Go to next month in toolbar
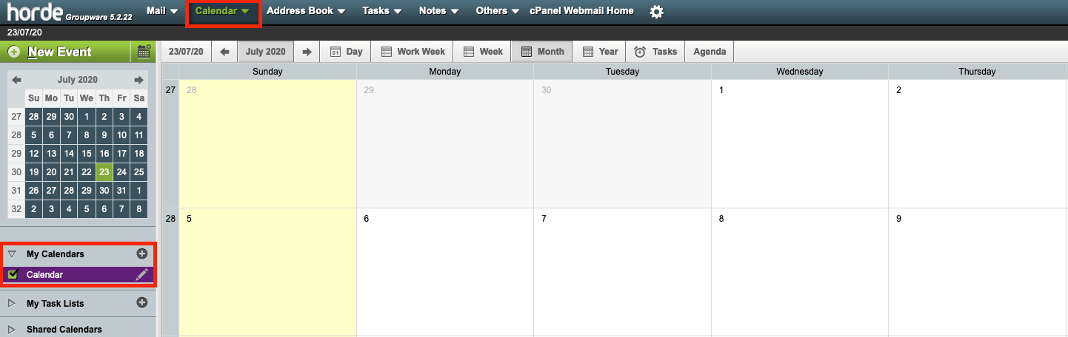 (307, 52)
